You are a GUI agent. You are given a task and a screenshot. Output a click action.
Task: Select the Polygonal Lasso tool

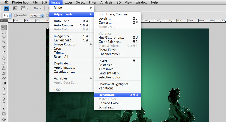4,37
